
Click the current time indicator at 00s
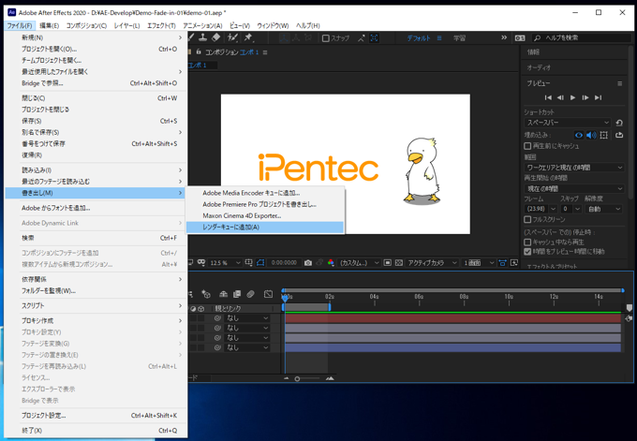[x=285, y=298]
